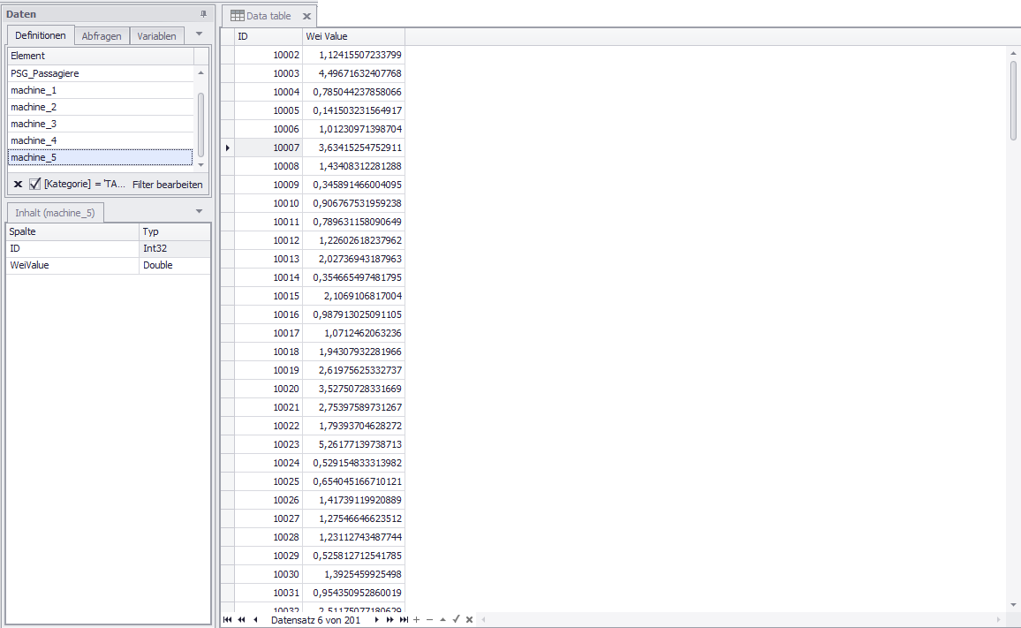
Task: Delete the current record with minus icon
Action: 429,620
